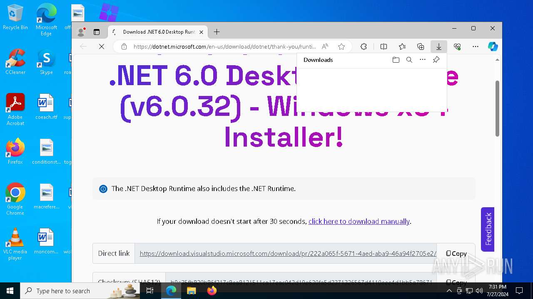Open Edge Settings and more menu
Image resolution: width=533 pixels, height=299 pixels.
pyautogui.click(x=476, y=47)
